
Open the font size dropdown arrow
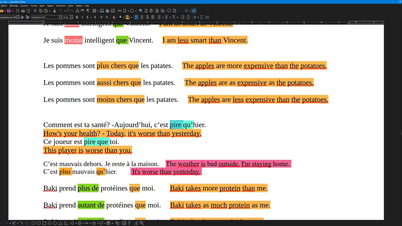(71, 17)
